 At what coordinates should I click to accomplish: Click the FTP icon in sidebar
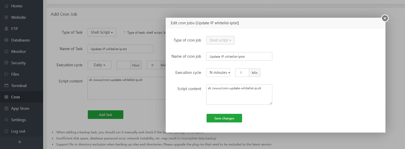(6, 29)
